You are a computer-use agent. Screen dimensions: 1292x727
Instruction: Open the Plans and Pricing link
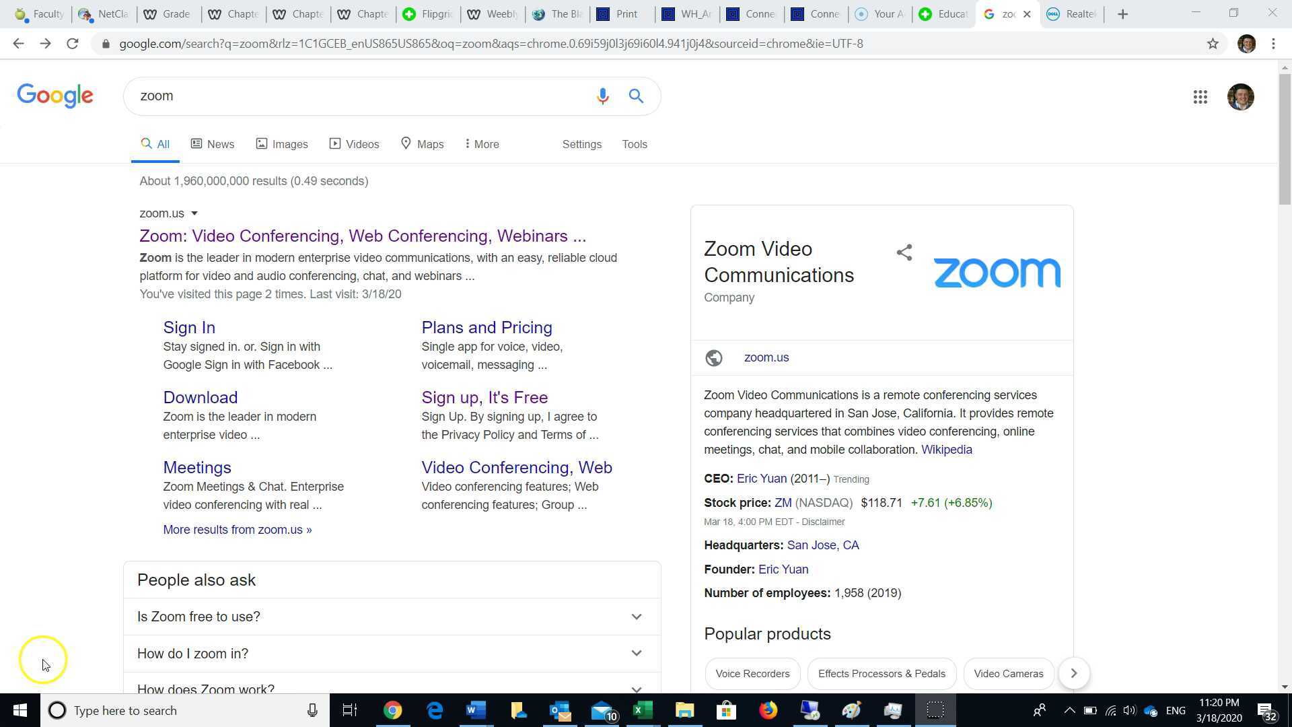[487, 328]
